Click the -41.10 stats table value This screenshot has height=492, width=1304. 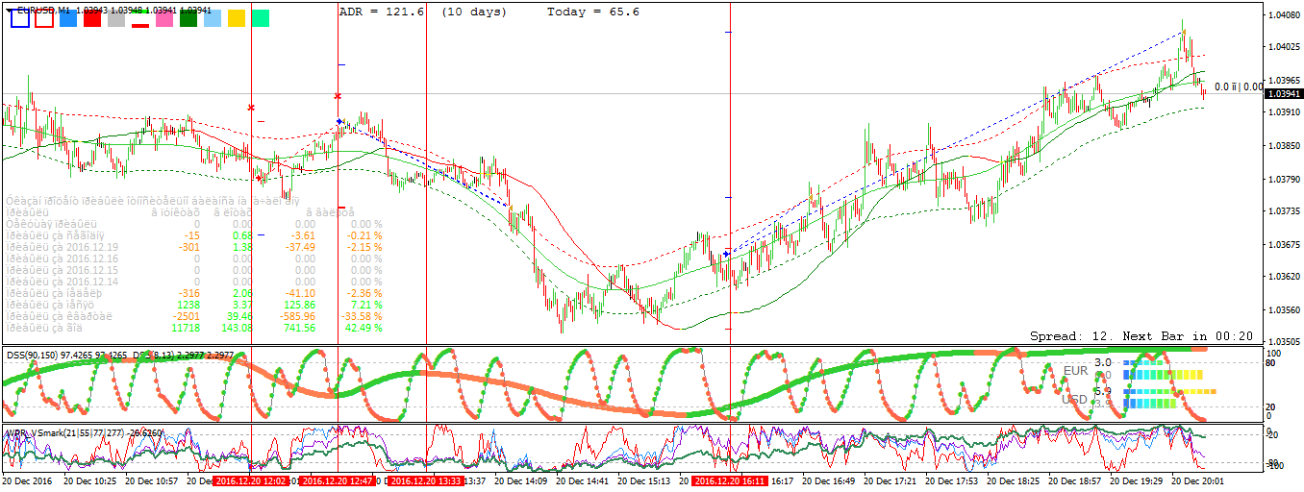(x=300, y=293)
